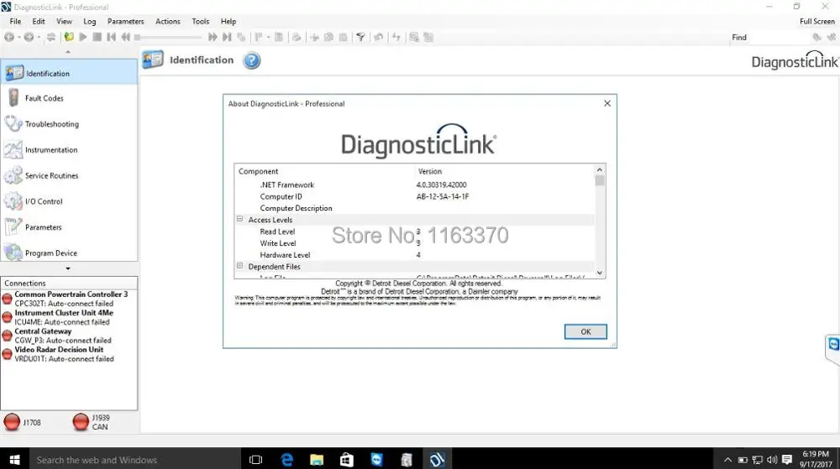Select the Computer ID row
Screen dimensions: 840x469
coord(415,196)
